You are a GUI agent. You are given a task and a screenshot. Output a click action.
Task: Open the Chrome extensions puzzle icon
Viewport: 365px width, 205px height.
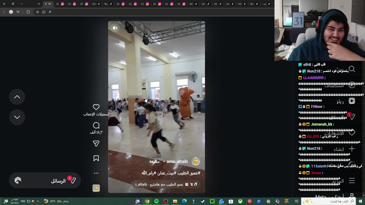click(28, 12)
